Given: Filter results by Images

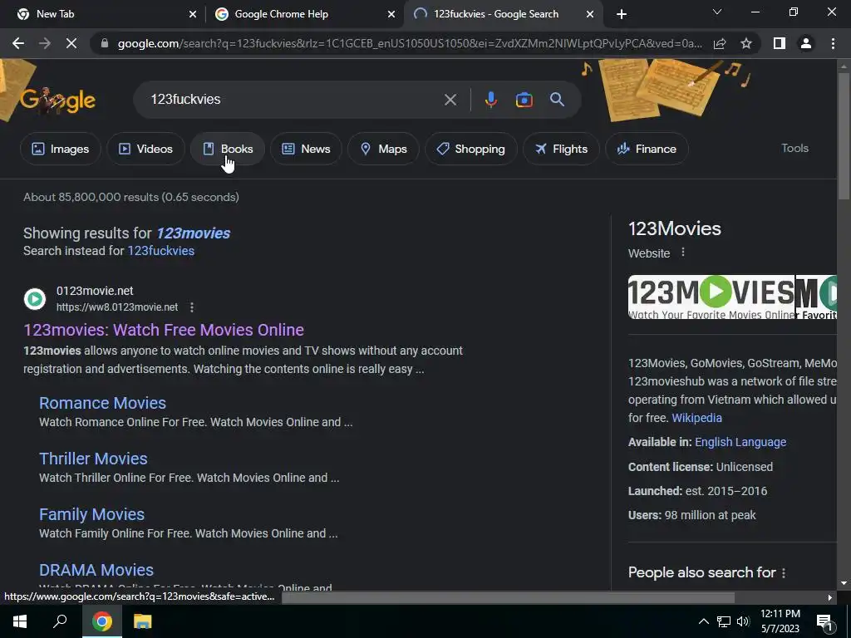Looking at the screenshot, I should (60, 149).
